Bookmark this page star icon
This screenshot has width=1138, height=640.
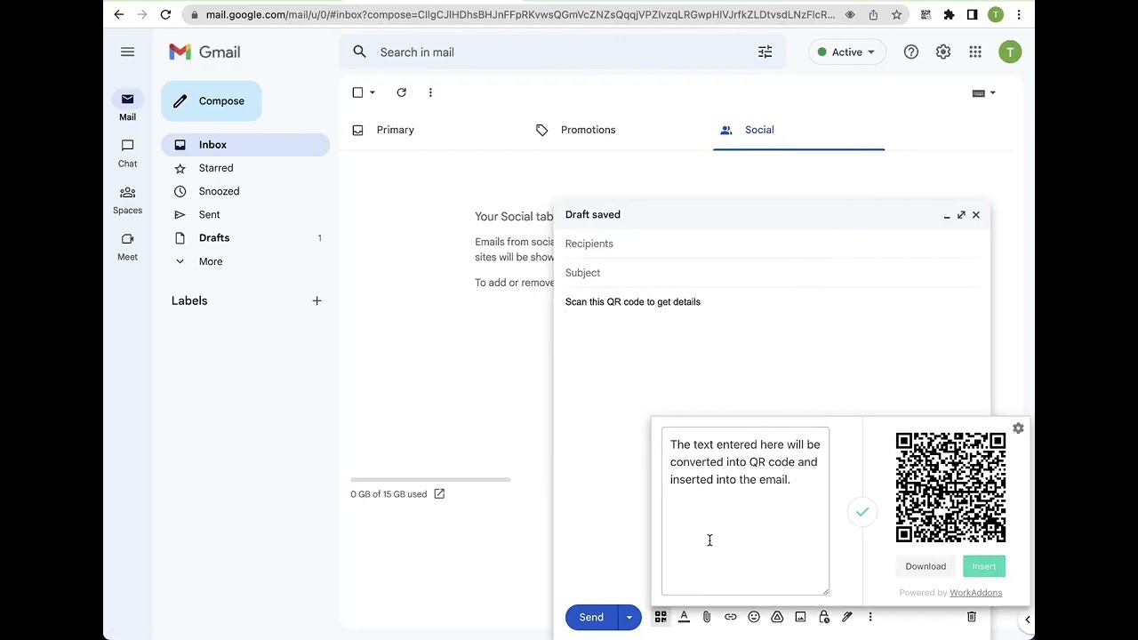896,14
